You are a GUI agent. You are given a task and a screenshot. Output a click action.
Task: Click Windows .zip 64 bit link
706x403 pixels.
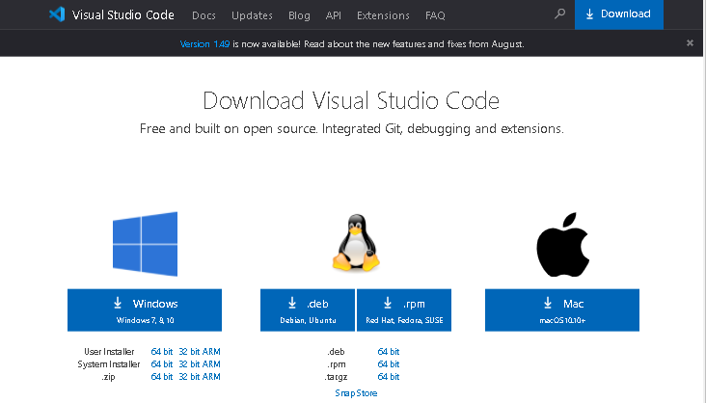pos(162,377)
